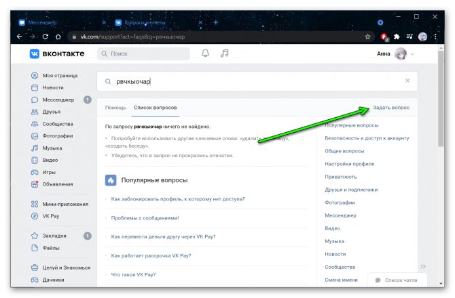
Task: Select Безопасность и доступ к аккаунту category
Action: pos(367,138)
